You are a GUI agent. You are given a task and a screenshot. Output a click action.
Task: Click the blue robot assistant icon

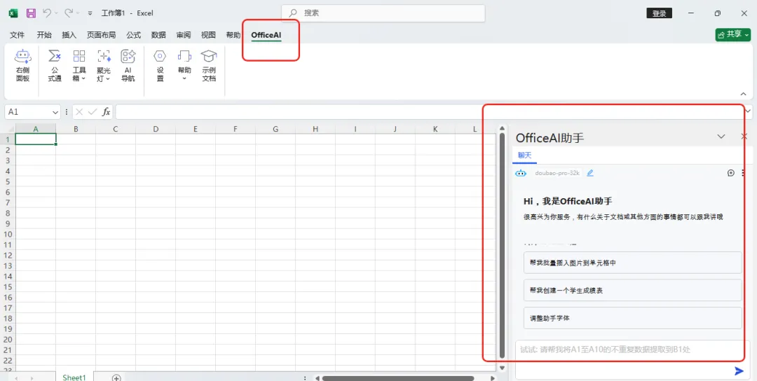point(520,173)
